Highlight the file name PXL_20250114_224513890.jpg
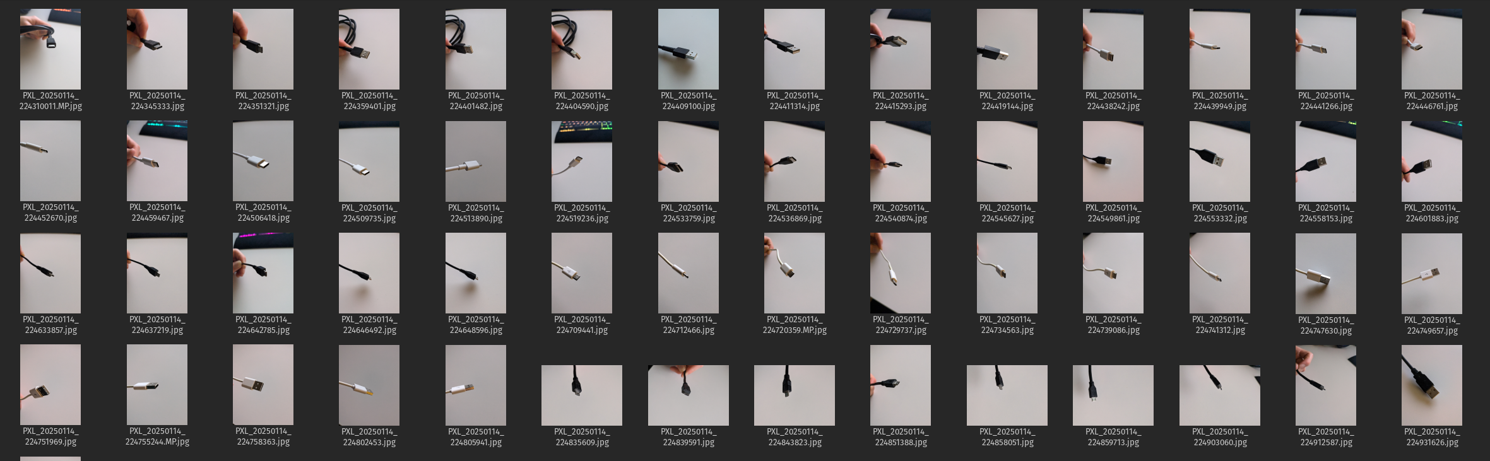Screen dimensions: 1490x461 pos(476,213)
